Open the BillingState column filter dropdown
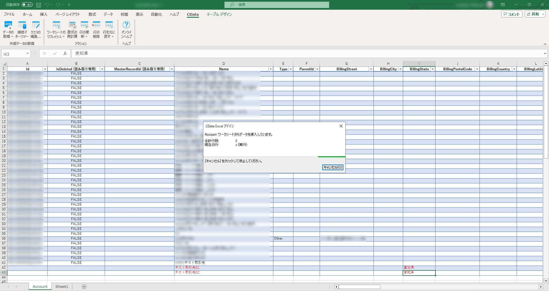 click(x=433, y=69)
